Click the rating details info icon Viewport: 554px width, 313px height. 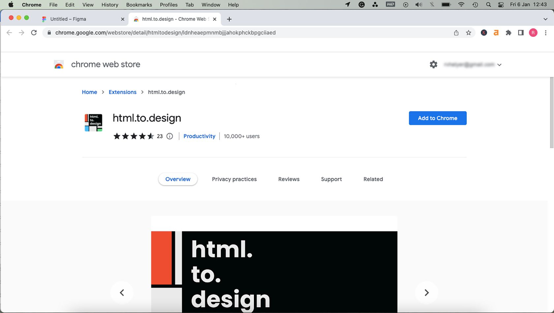169,136
